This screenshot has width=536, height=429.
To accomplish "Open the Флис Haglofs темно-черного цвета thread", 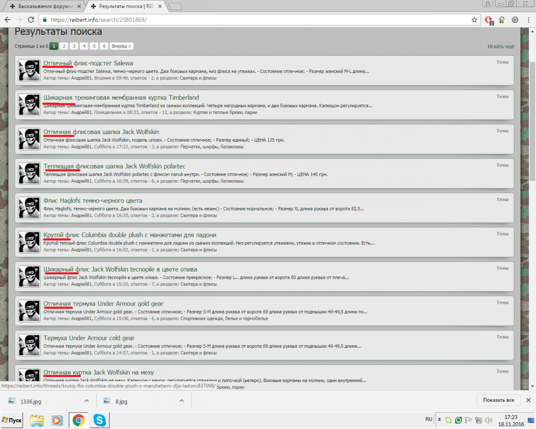I will coord(93,201).
